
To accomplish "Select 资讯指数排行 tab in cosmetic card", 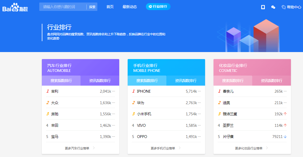I will coord(272,81).
